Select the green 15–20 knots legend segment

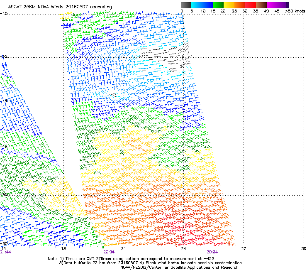coord(218,5)
